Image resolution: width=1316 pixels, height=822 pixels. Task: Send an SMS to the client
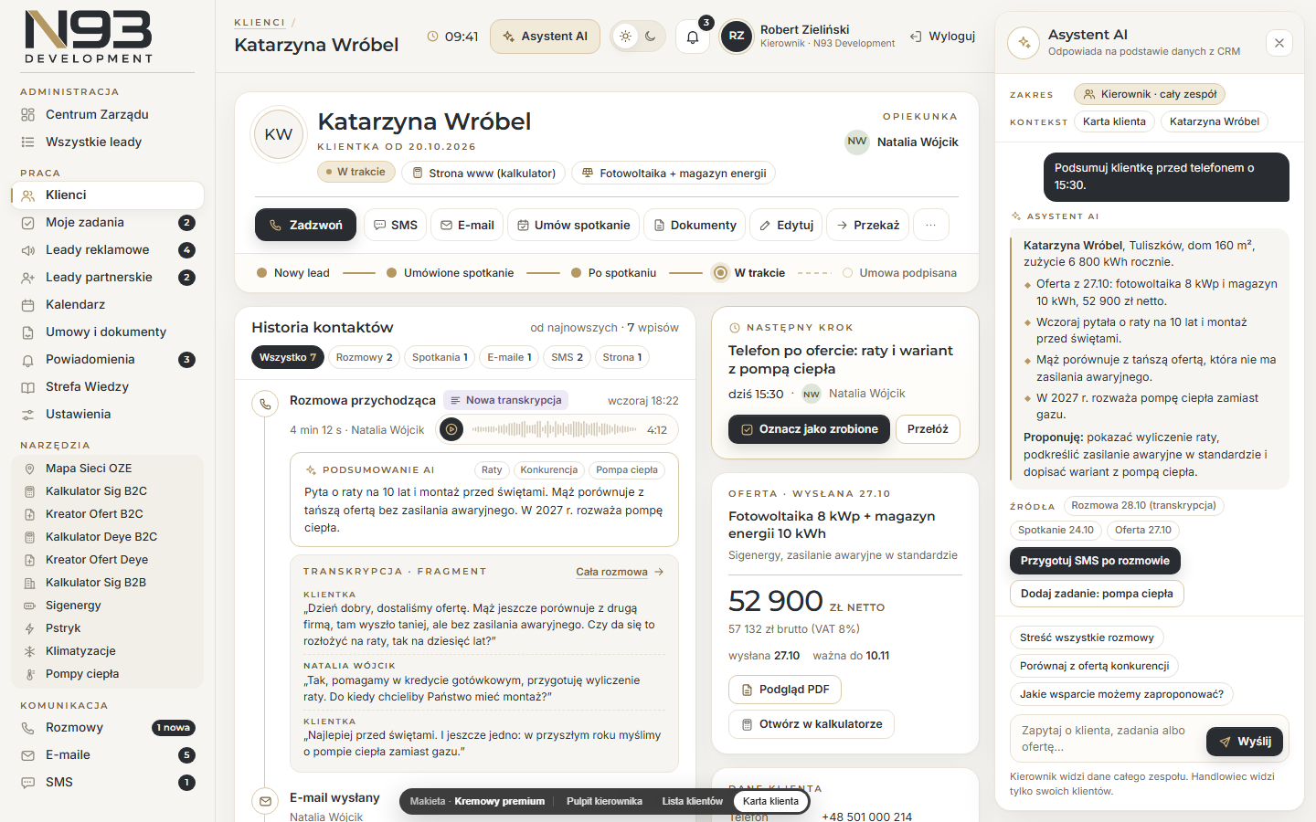[x=395, y=225]
